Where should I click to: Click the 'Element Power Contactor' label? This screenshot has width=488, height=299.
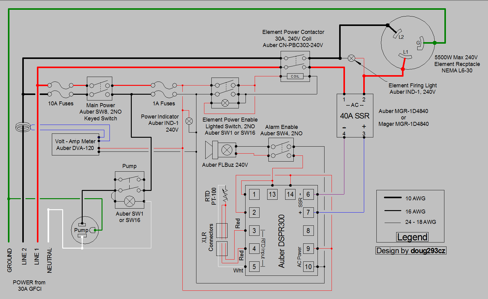(293, 32)
